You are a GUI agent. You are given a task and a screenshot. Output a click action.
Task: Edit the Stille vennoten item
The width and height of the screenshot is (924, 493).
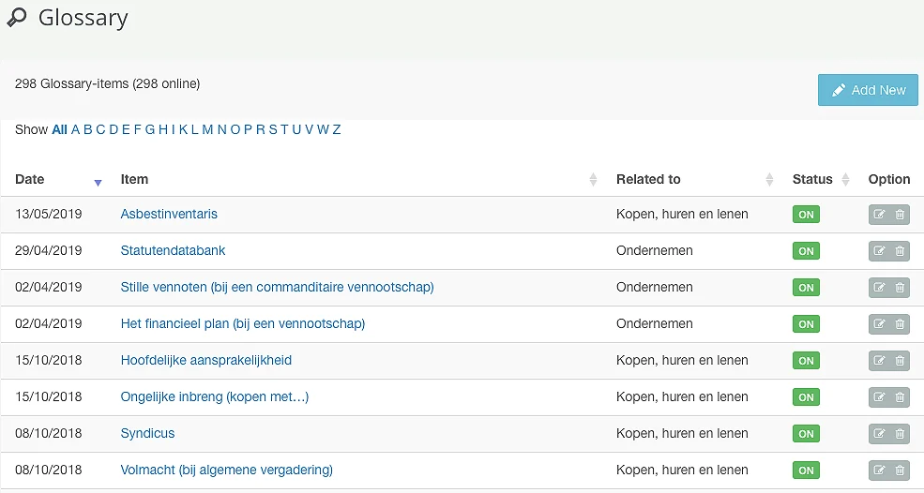[879, 288]
